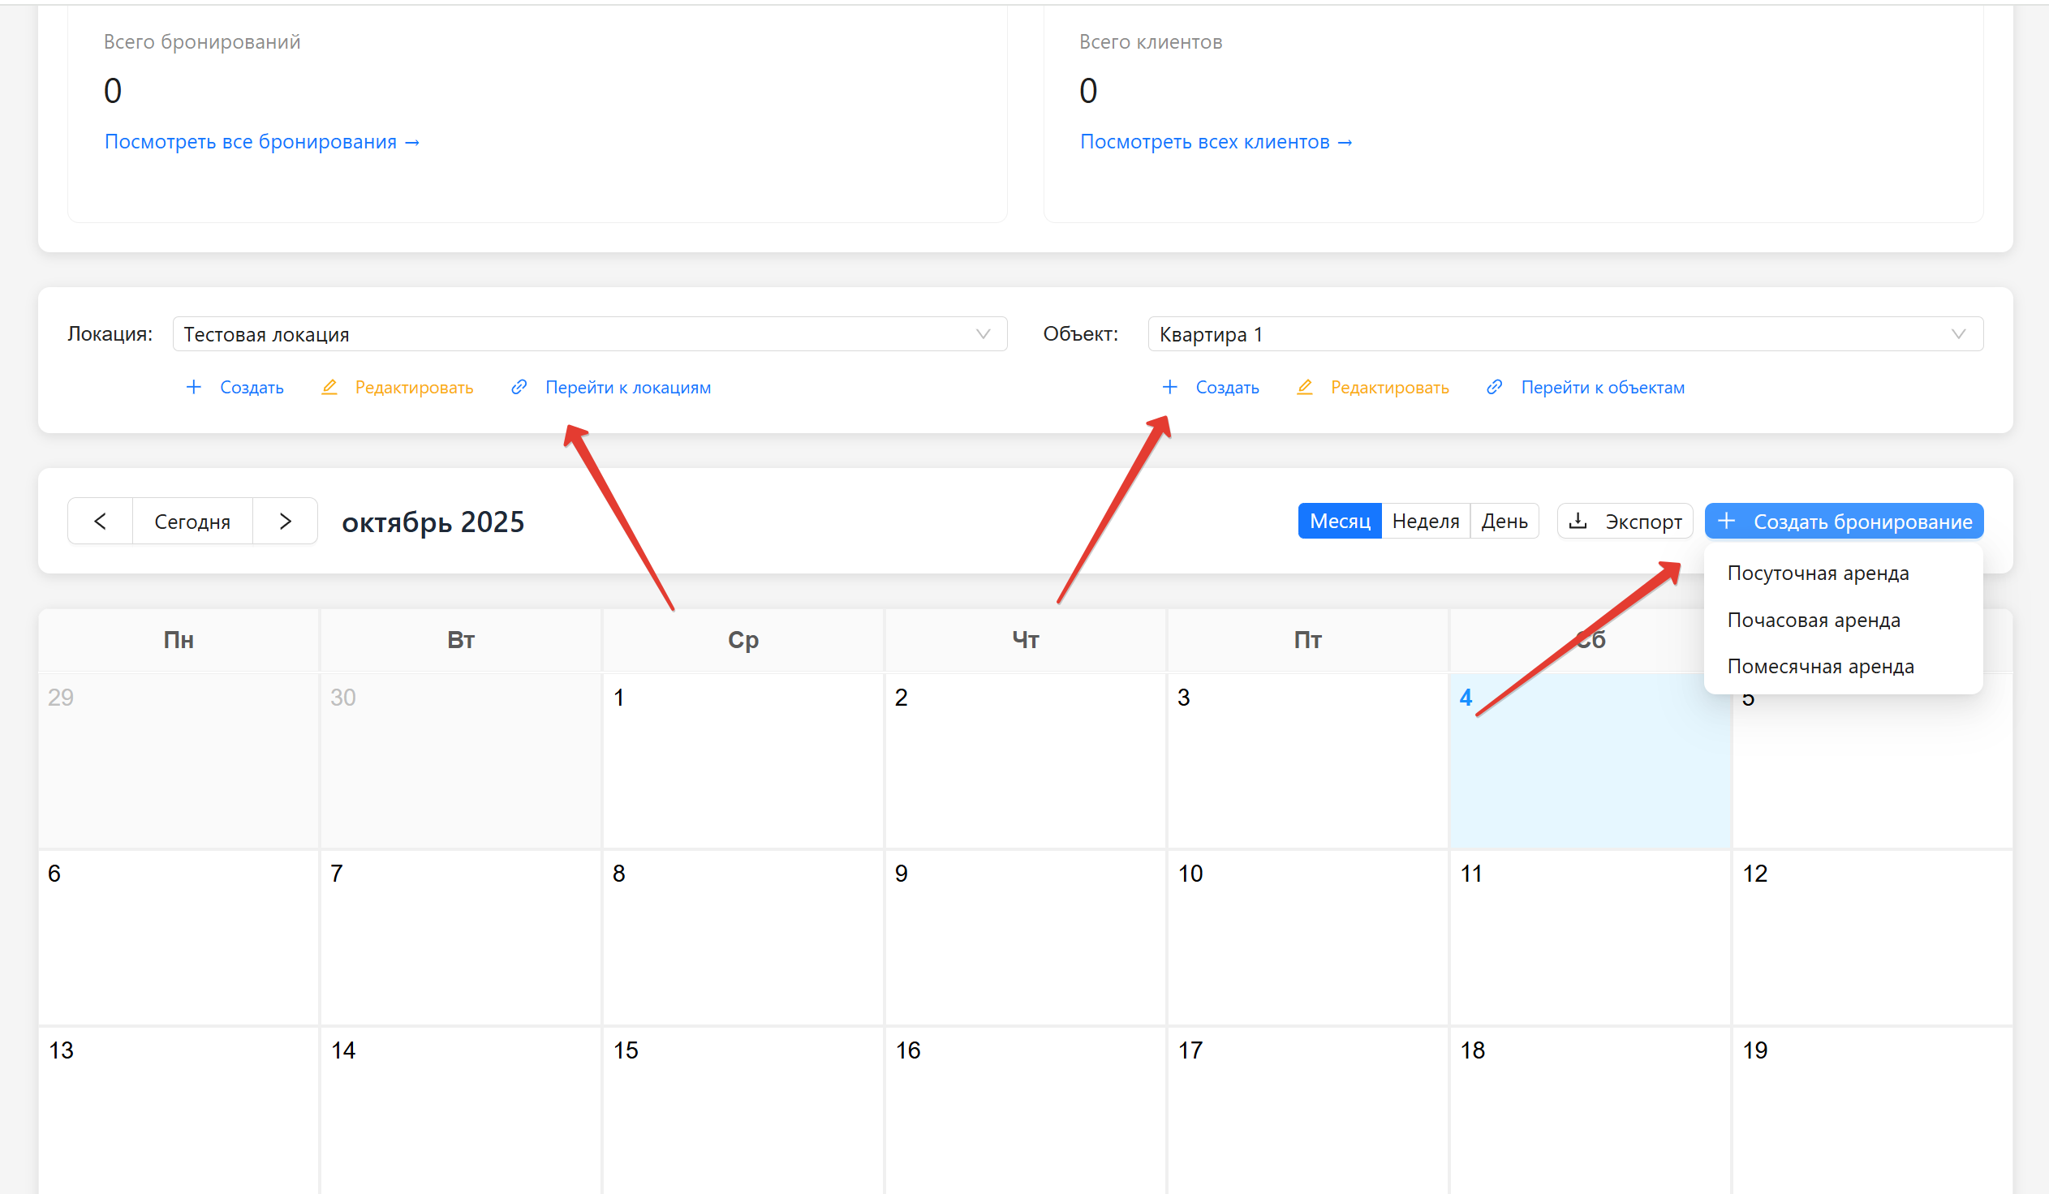Switch calendar to День view
The image size is (2049, 1194).
[1504, 521]
